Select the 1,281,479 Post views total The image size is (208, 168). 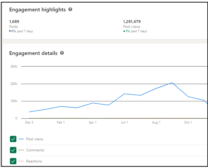[132, 22]
